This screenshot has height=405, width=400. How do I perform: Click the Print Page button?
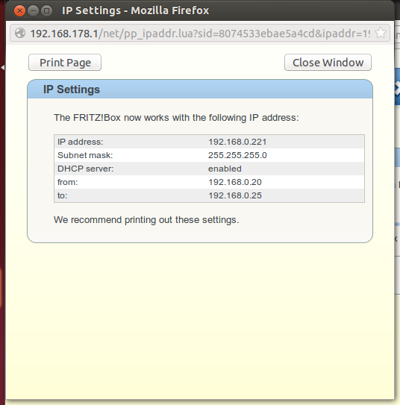click(65, 63)
